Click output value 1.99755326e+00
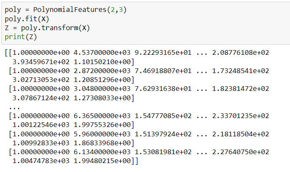 [x=102, y=125]
